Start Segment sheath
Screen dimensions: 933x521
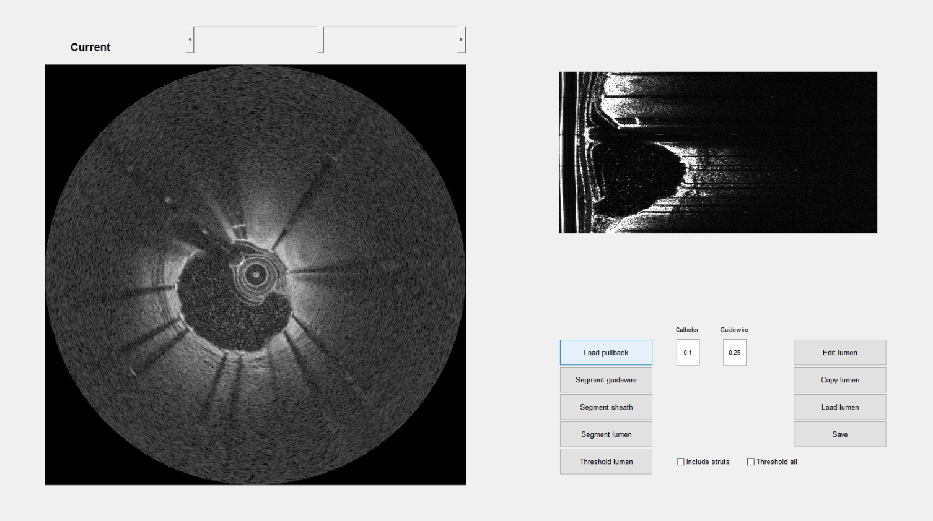coord(606,407)
